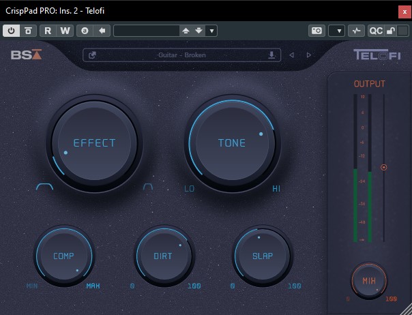Load previous host preset up arrow
Screen dimensions: 412x315
pos(186,31)
